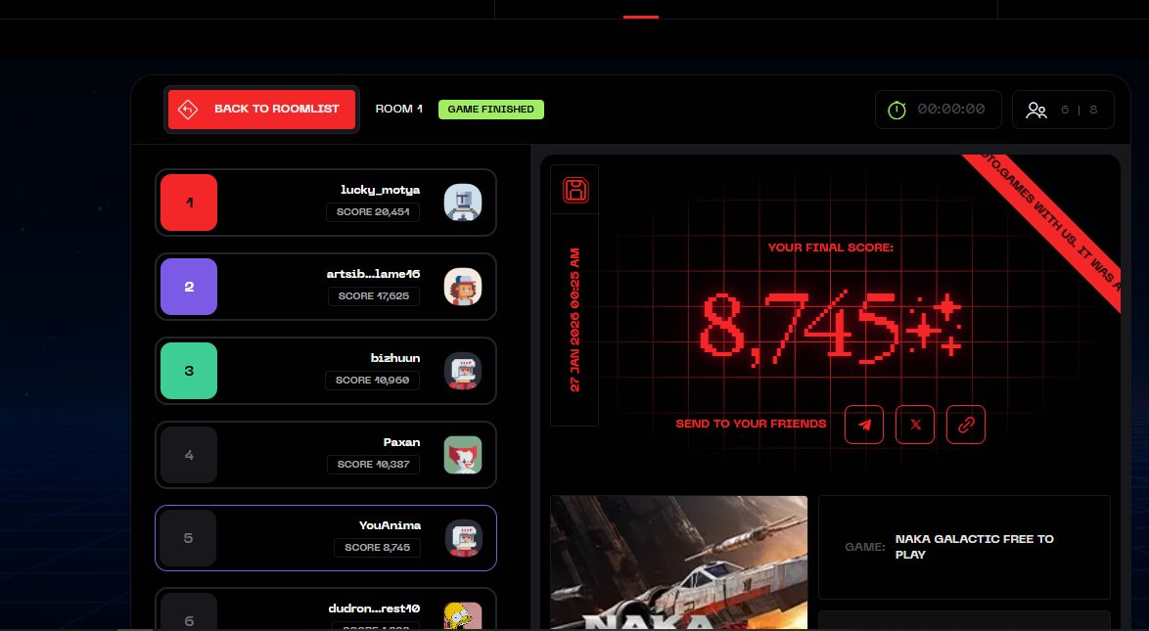
Task: Click dudron...rest10's avatar
Action: (463, 615)
